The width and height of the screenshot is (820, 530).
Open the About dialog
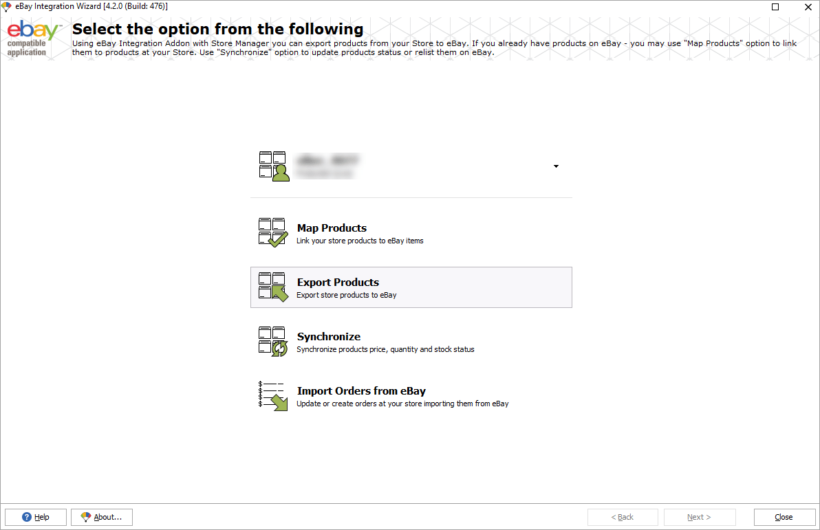point(101,517)
